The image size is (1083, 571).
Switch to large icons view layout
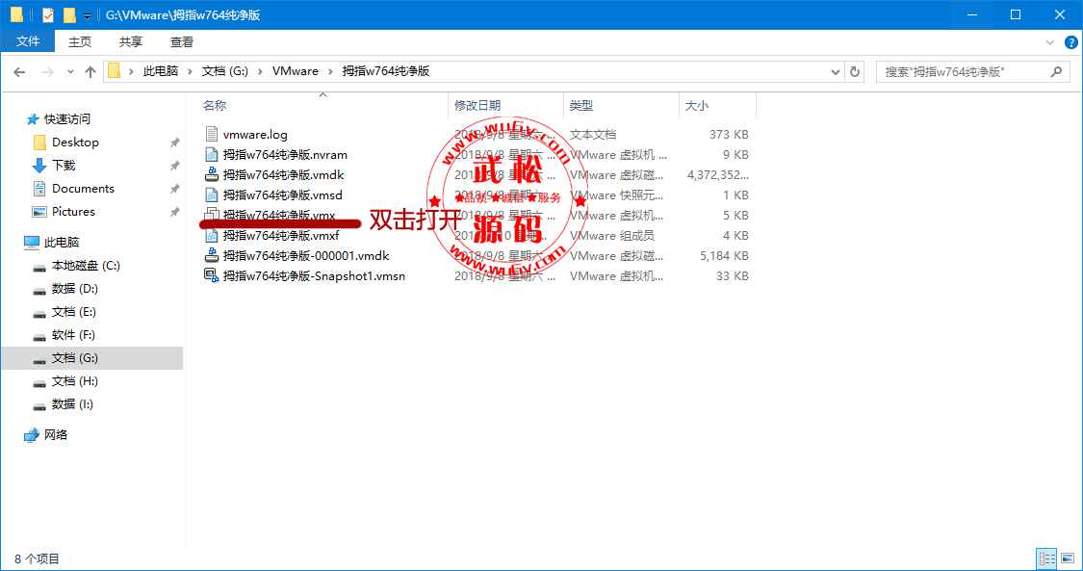pos(1069,558)
